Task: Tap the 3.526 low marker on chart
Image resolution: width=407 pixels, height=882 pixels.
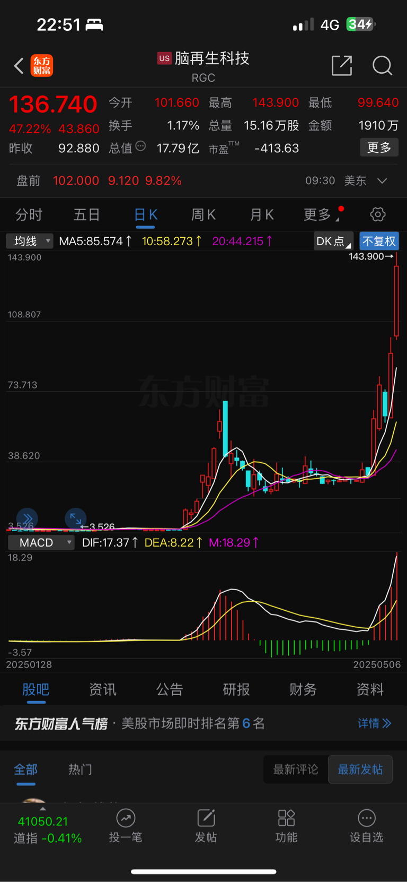Action: [x=98, y=526]
